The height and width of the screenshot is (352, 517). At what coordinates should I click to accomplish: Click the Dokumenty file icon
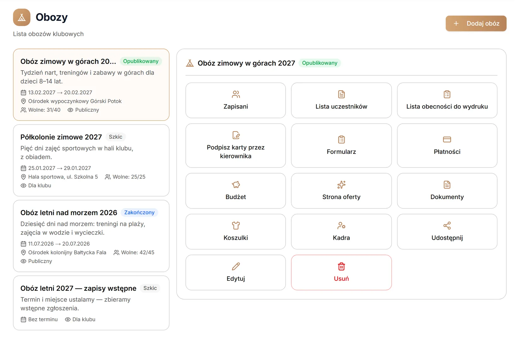pyautogui.click(x=447, y=185)
